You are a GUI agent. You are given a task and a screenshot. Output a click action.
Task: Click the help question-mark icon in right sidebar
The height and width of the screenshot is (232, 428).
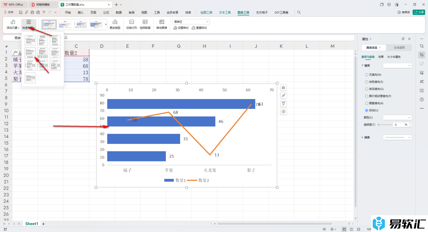pyautogui.click(x=422, y=99)
